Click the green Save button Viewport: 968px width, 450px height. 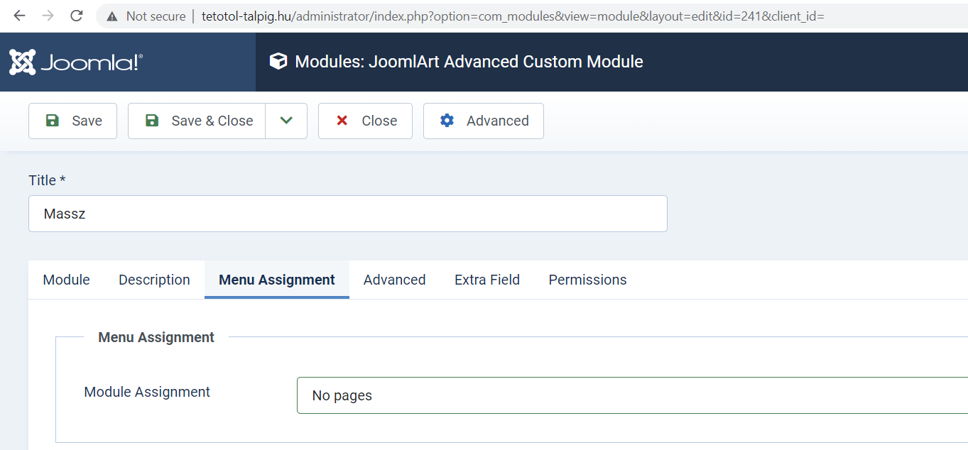[x=72, y=121]
